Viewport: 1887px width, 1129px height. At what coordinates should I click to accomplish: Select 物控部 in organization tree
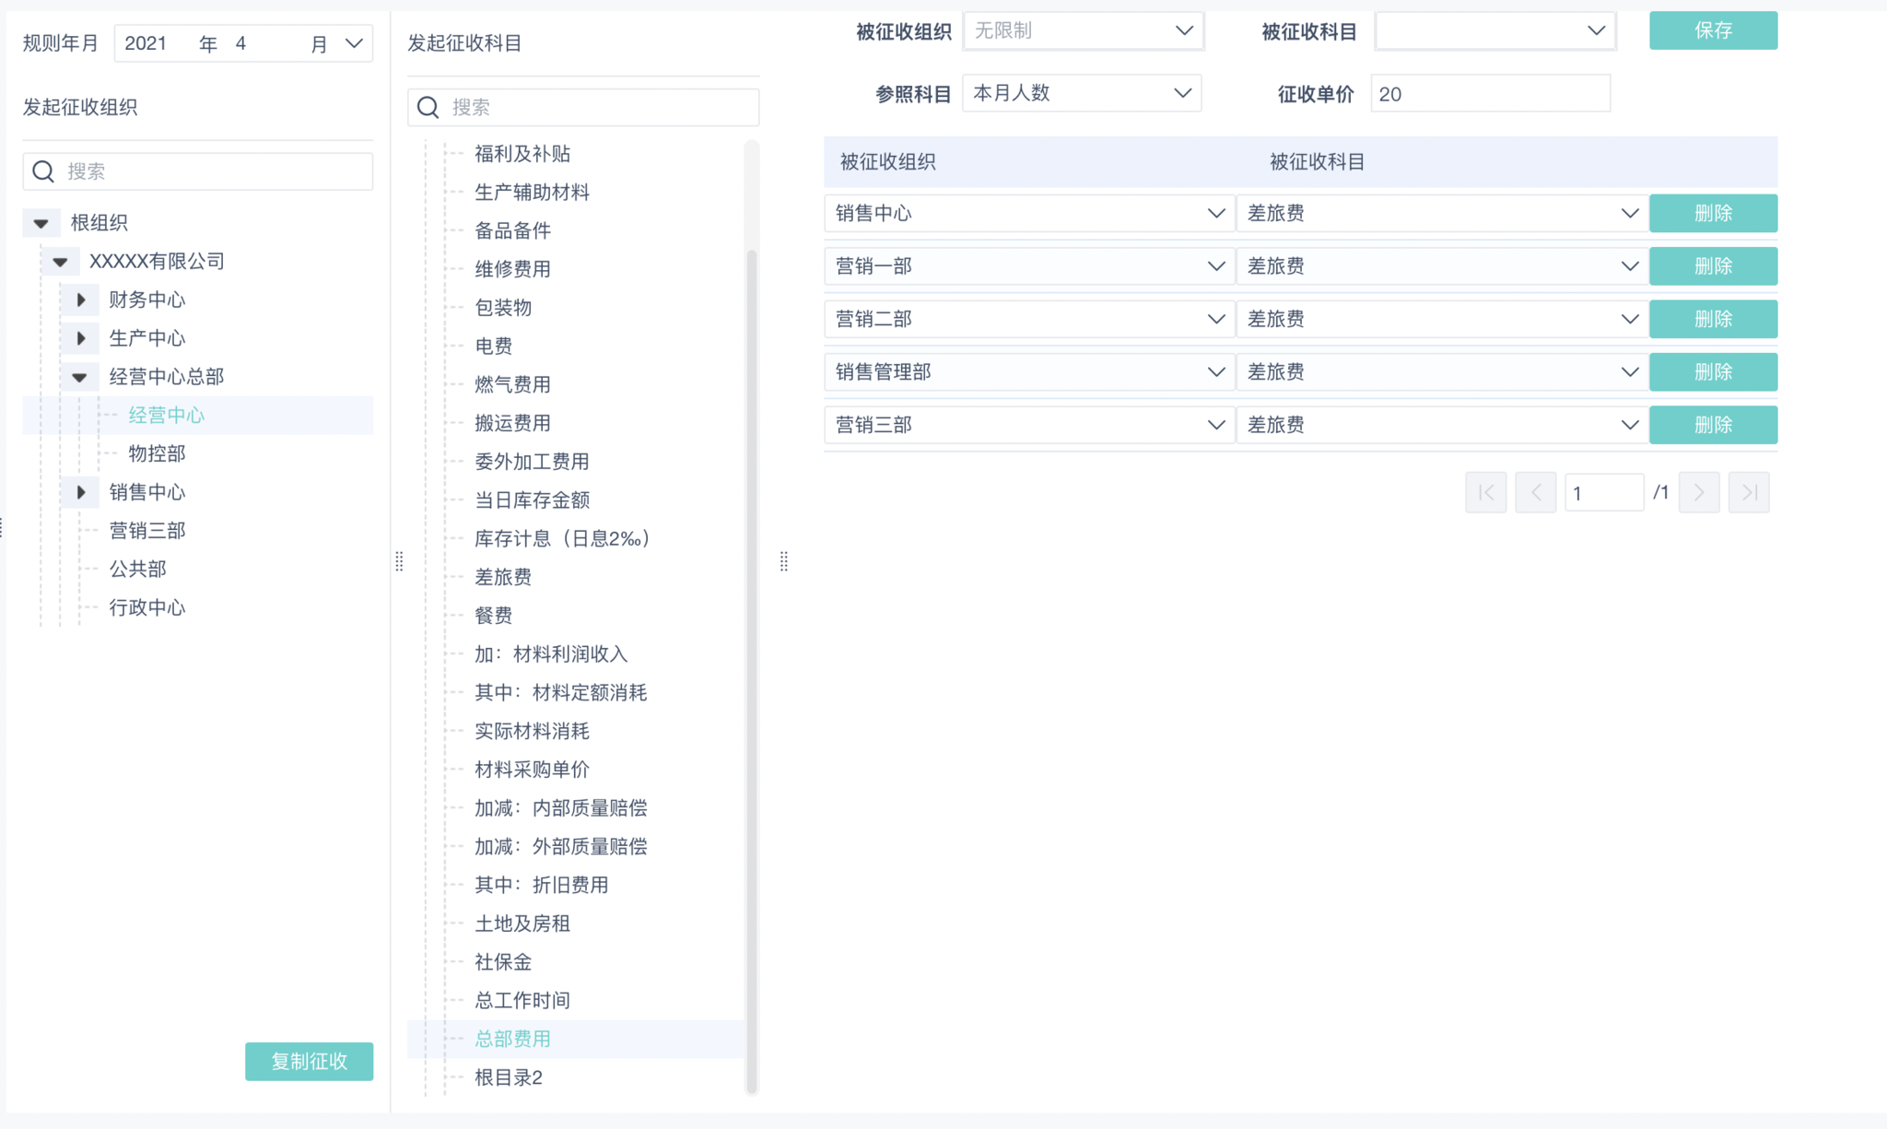click(157, 453)
